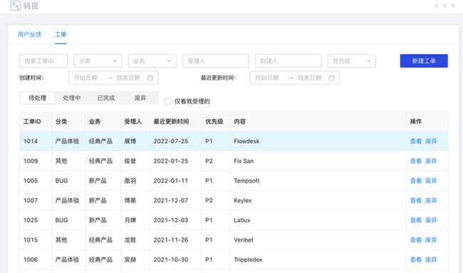
Task: Focus the 受理人 input field
Action: [216, 61]
